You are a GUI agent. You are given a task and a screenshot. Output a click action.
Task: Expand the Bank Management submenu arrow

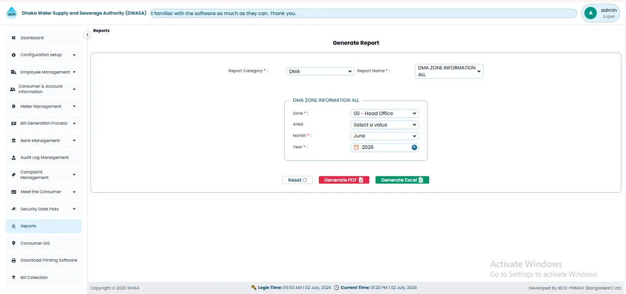coord(74,141)
